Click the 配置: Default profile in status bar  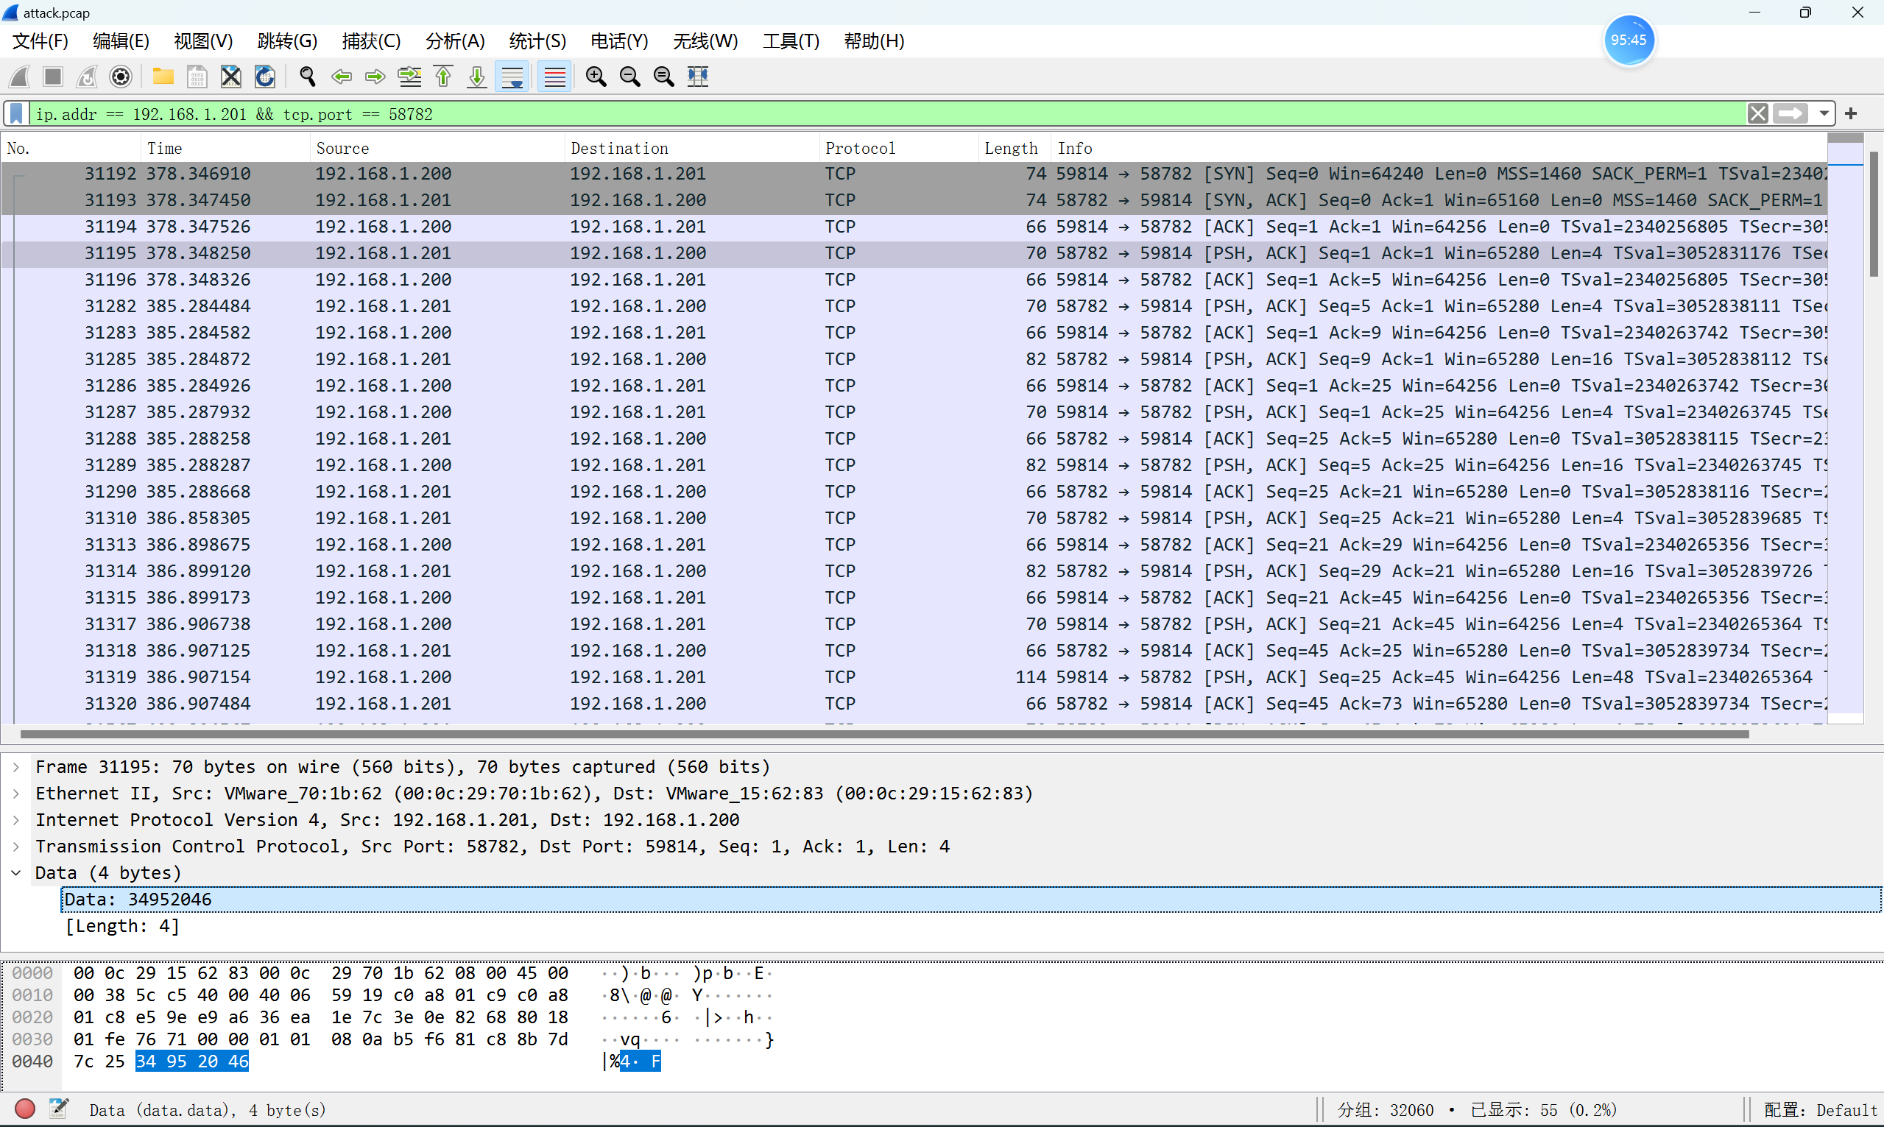click(1819, 1109)
